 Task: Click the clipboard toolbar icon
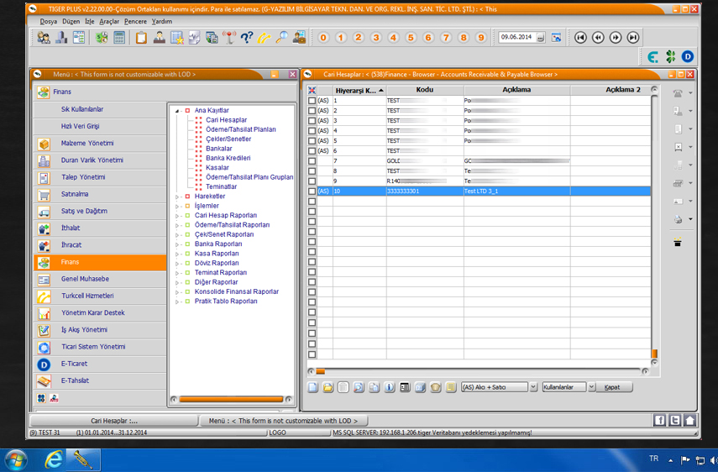pyautogui.click(x=141, y=38)
